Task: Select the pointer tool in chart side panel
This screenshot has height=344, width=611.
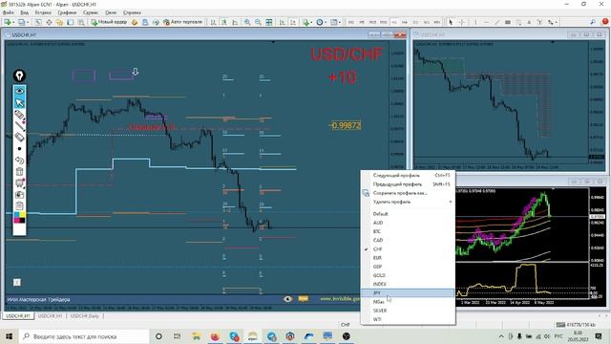Action: (x=19, y=102)
